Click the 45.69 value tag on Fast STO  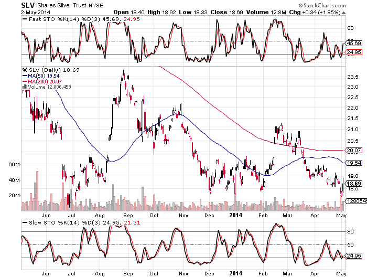click(x=354, y=44)
